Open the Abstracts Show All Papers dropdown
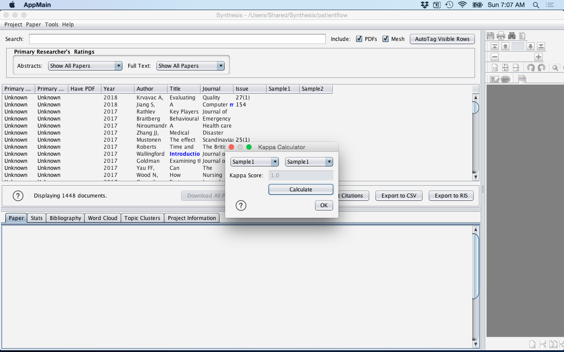Image resolution: width=564 pixels, height=352 pixels. click(85, 66)
